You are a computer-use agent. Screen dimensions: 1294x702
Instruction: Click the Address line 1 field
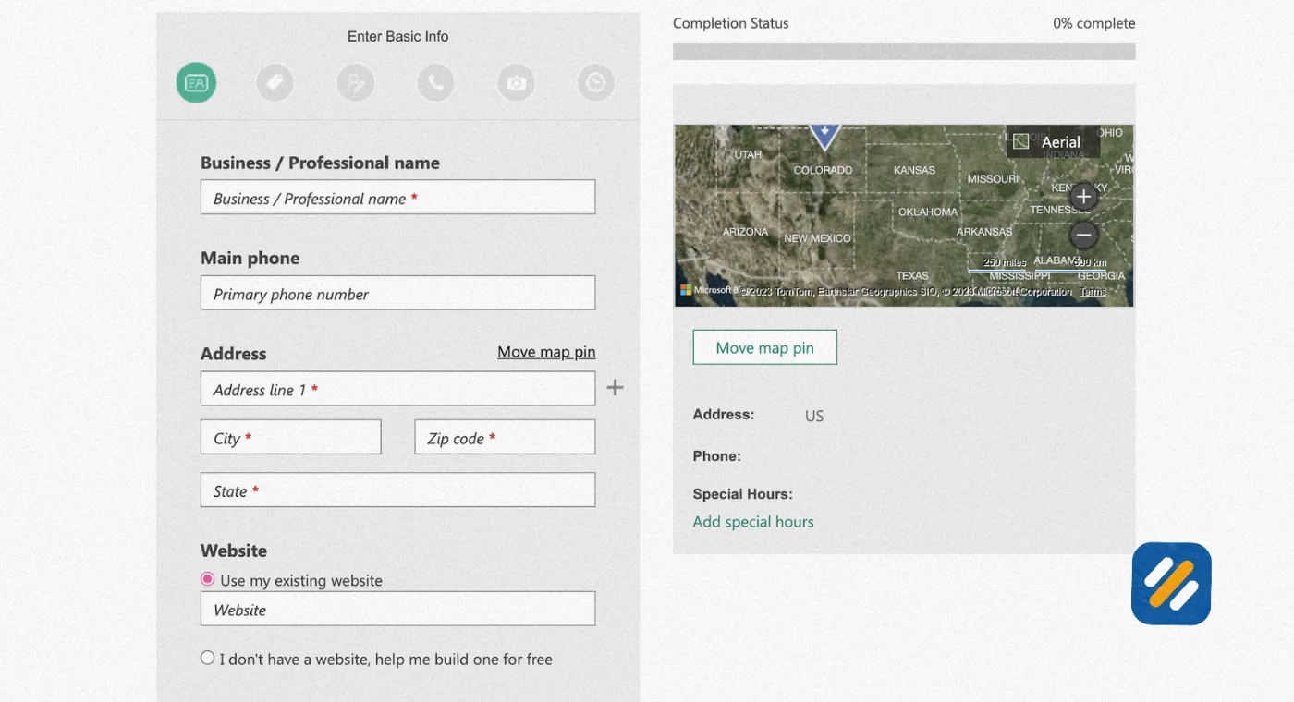[397, 389]
